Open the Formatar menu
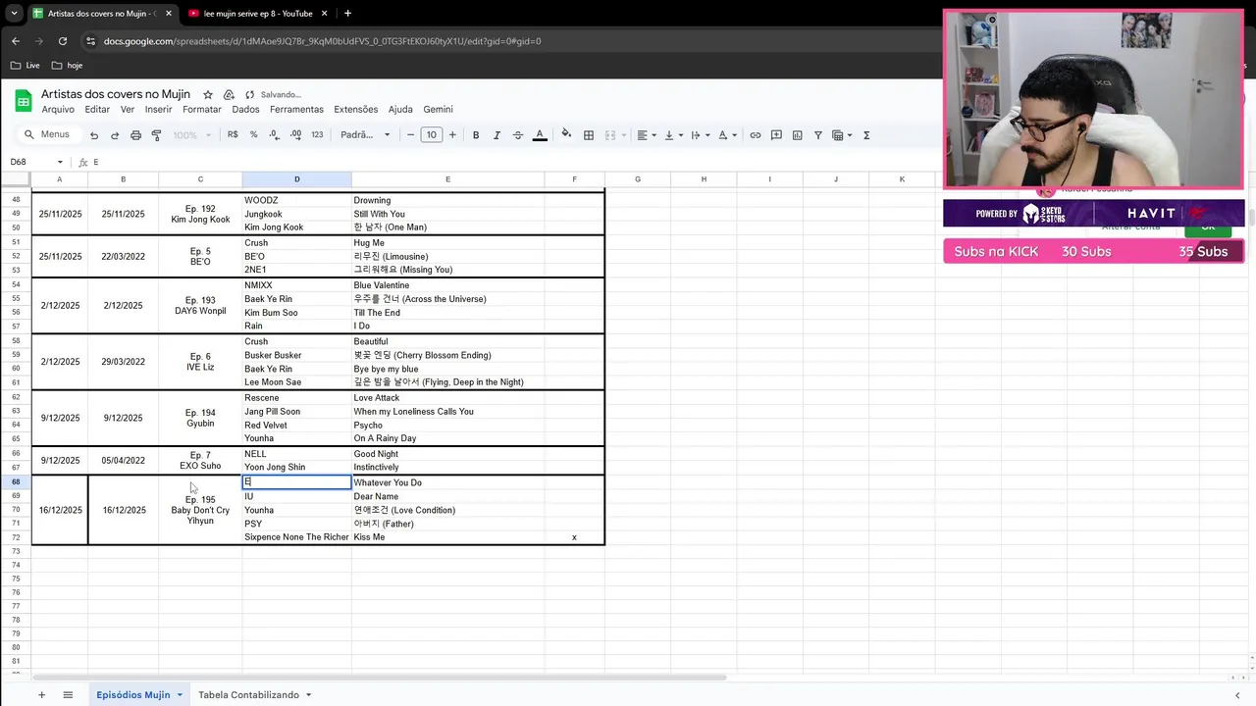The width and height of the screenshot is (1256, 706). click(202, 109)
